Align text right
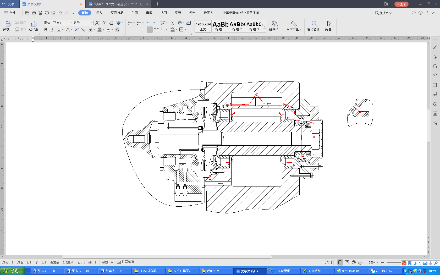This screenshot has height=275, width=440. (143, 30)
